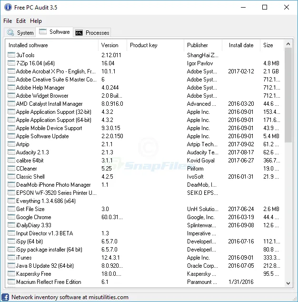This screenshot has height=302, width=298.
Task: Select the Get File Size row icon
Action: coord(11,209)
